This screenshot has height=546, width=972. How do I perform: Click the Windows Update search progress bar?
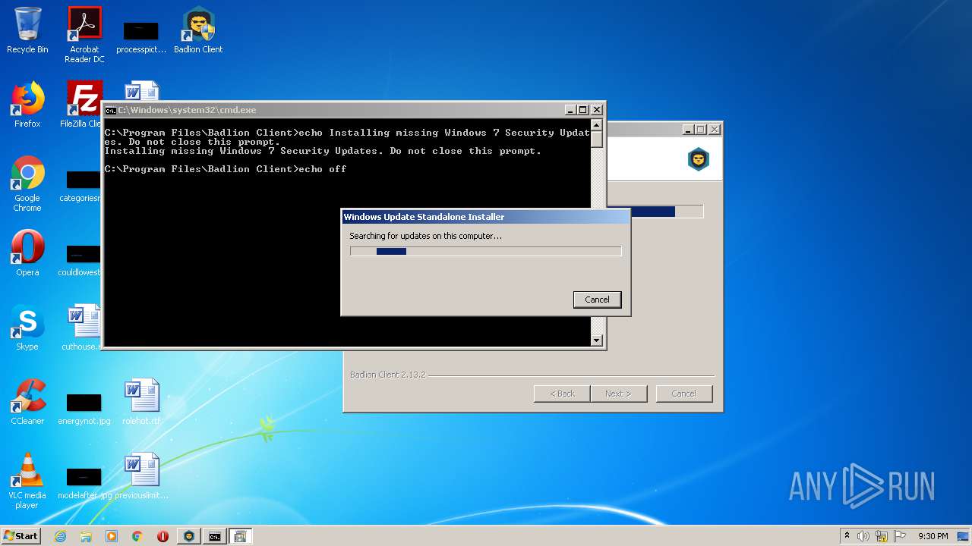tap(485, 251)
